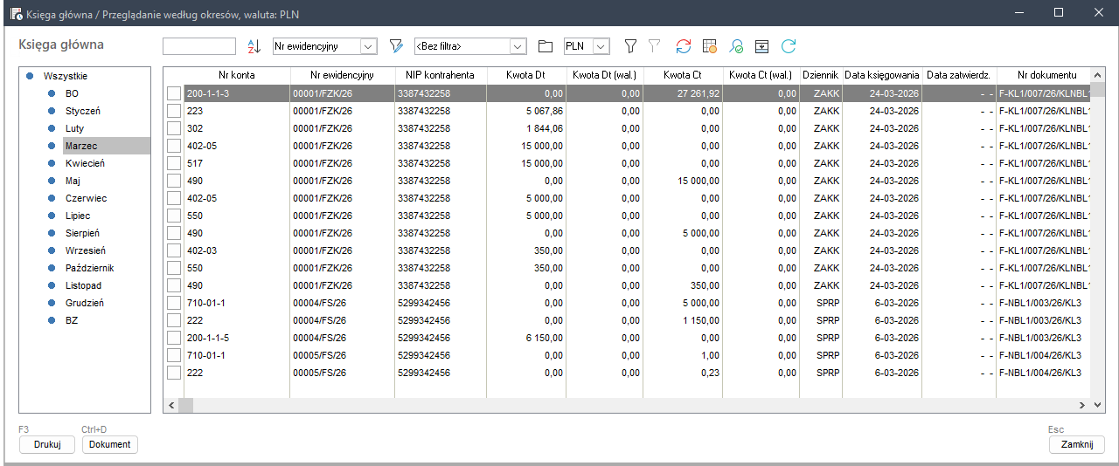Click the A-Z sort order icon

click(x=254, y=46)
